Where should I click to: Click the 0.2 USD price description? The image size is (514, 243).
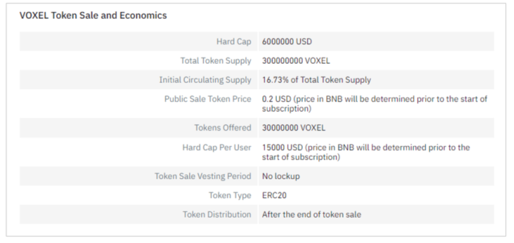375,105
